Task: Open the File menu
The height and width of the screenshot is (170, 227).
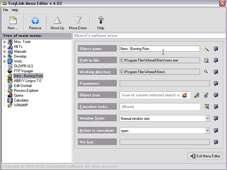Action: pyautogui.click(x=6, y=10)
